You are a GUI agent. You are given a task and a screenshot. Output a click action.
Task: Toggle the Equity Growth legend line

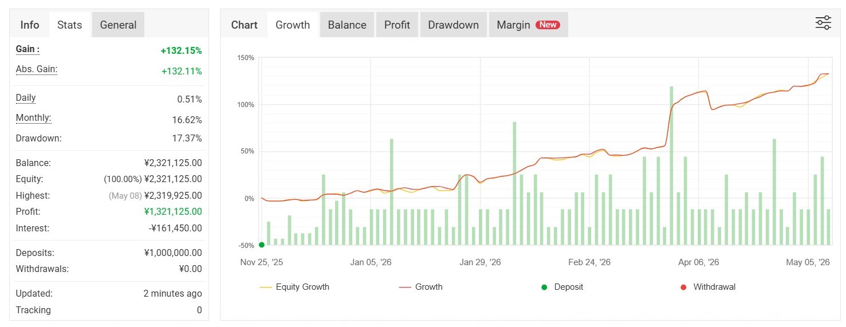[x=294, y=287]
